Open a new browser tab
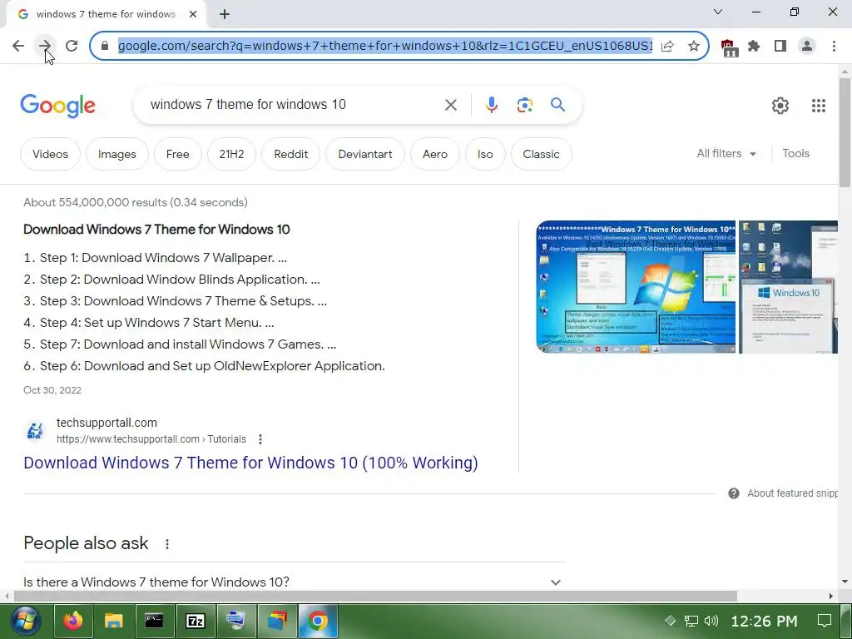Viewport: 852px width, 639px height. [225, 14]
